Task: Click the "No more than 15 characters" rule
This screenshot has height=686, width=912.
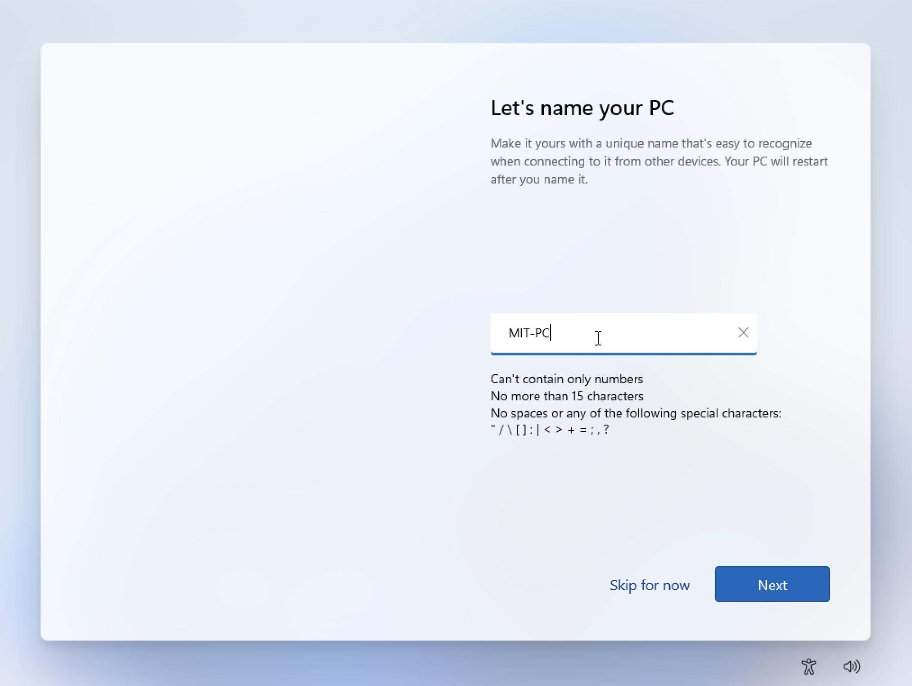Action: (567, 396)
